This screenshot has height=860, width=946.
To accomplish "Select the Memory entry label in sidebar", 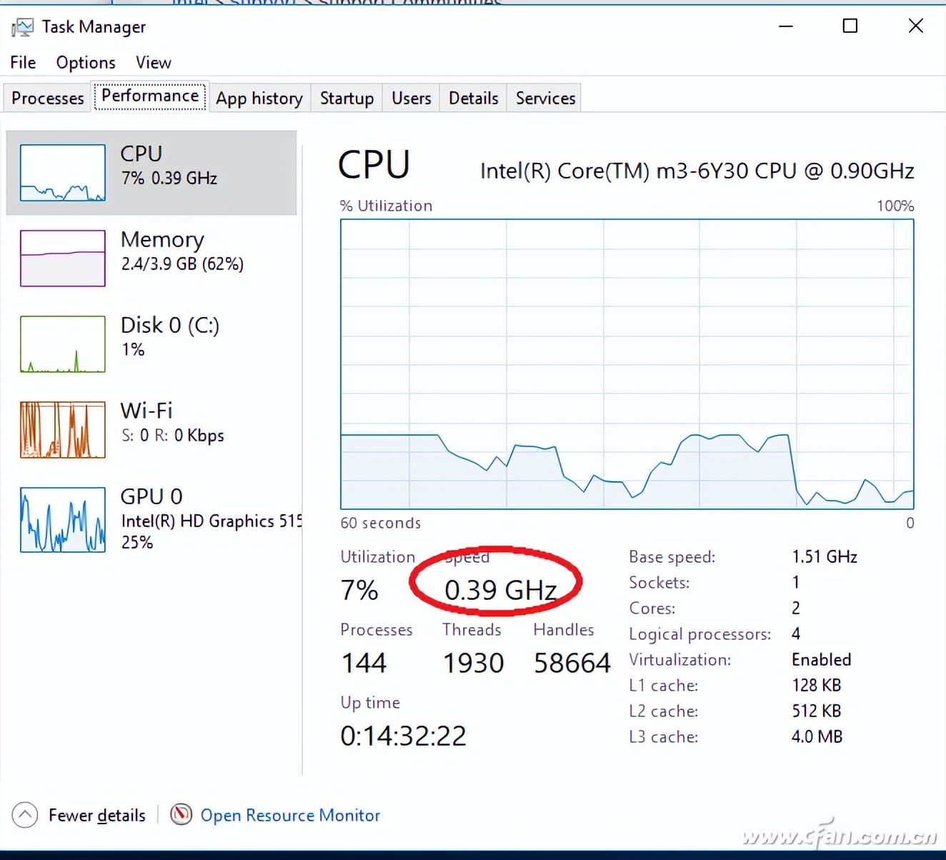I will (x=162, y=239).
